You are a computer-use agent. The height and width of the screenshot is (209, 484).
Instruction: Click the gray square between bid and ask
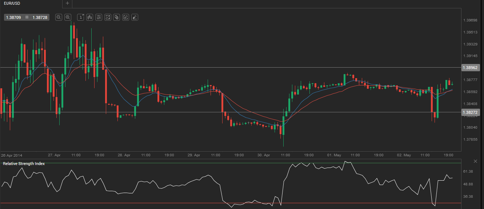pos(27,17)
